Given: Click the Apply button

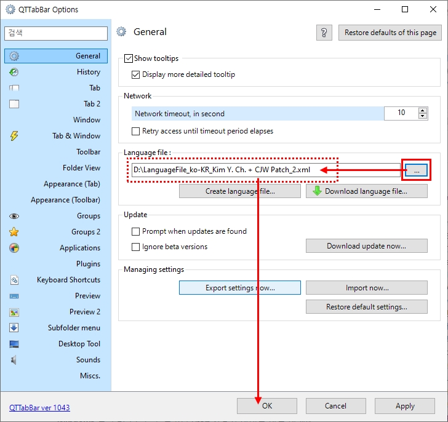Looking at the screenshot, I should pos(405,406).
